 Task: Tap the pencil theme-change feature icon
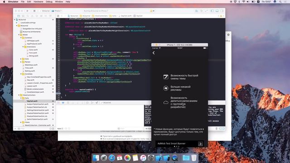pyautogui.click(x=166, y=77)
